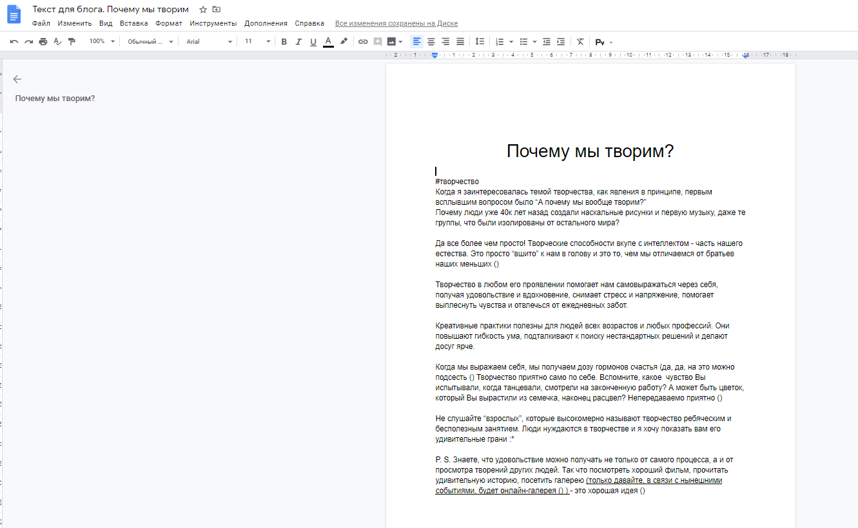Screen dimensions: 858x528
Task: Open the Изменить menu
Action: [75, 23]
